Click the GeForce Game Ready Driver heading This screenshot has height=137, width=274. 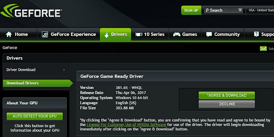coord(112,76)
